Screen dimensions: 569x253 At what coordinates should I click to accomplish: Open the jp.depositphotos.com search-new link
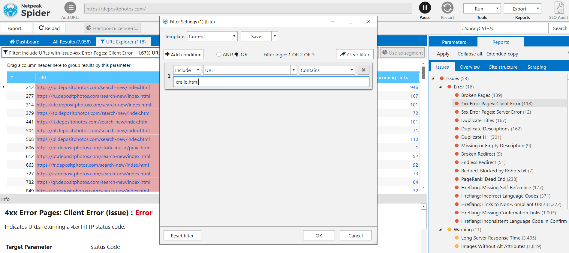coord(93,87)
